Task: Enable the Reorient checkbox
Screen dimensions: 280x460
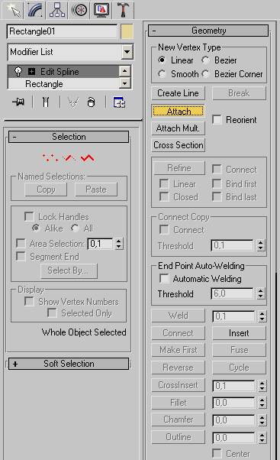Action: tap(217, 120)
